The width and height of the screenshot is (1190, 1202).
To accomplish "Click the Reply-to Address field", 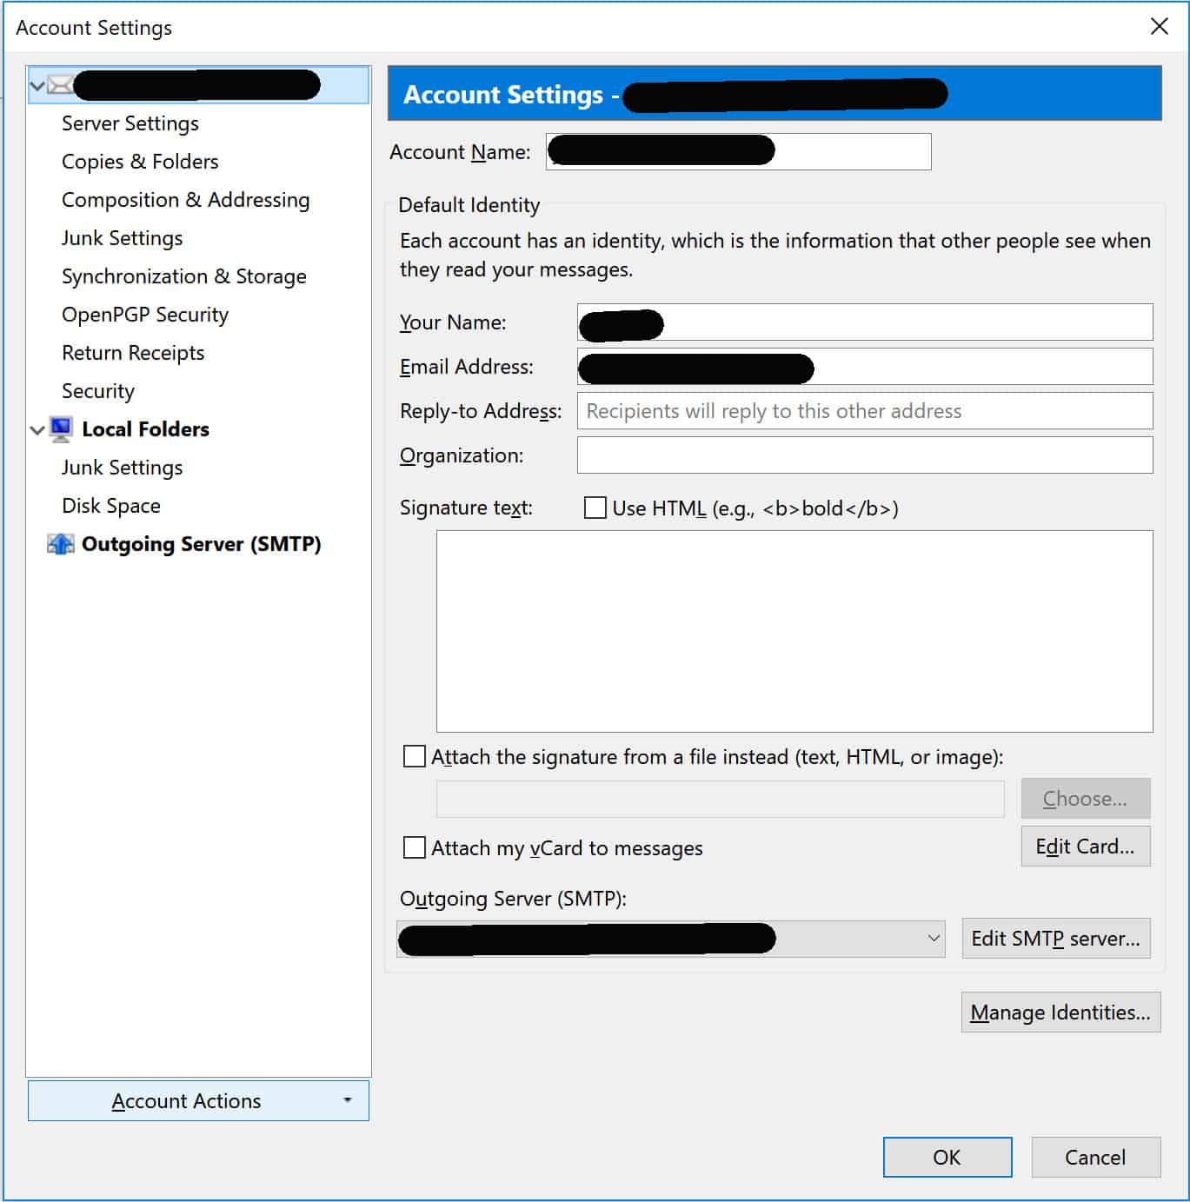I will 863,410.
